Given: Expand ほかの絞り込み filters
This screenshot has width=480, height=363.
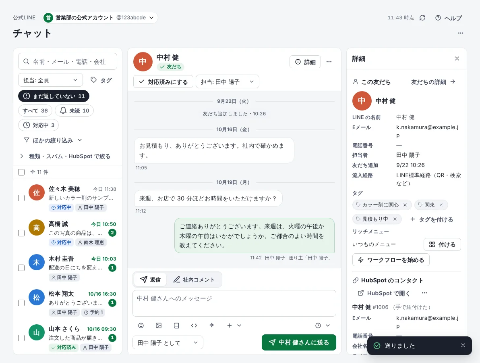Looking at the screenshot, I should point(53,140).
